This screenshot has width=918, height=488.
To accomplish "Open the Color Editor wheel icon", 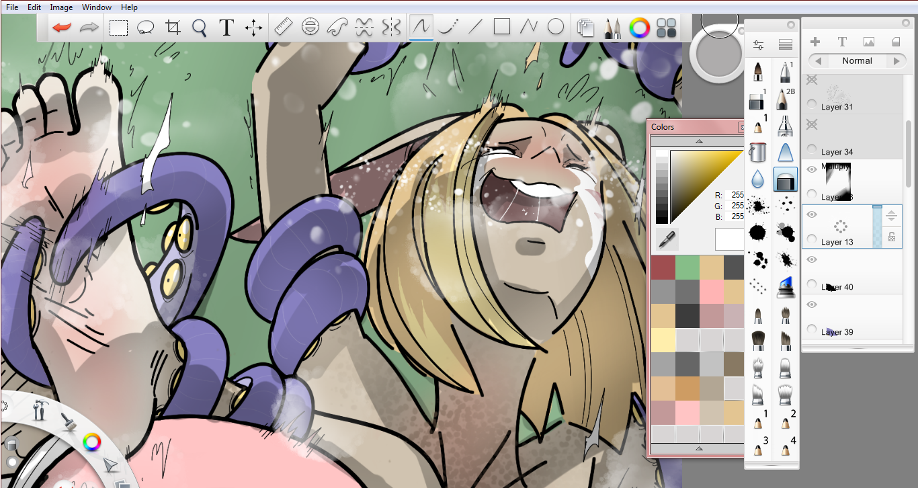I will [x=639, y=28].
